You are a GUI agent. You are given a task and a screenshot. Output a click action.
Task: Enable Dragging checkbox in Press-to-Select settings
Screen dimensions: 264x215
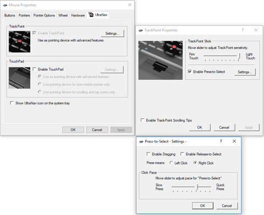click(x=148, y=154)
